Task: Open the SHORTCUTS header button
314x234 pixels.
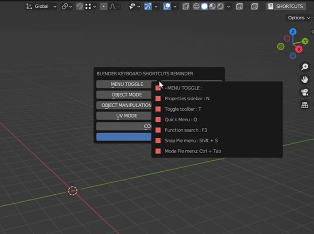Action: pyautogui.click(x=286, y=6)
